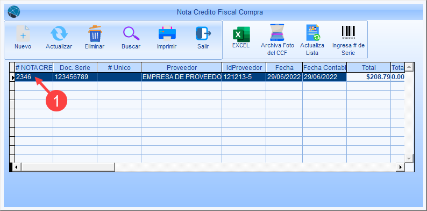Screen dimensions: 427x211
Task: Click the Imprimir printer icon
Action: (x=167, y=33)
